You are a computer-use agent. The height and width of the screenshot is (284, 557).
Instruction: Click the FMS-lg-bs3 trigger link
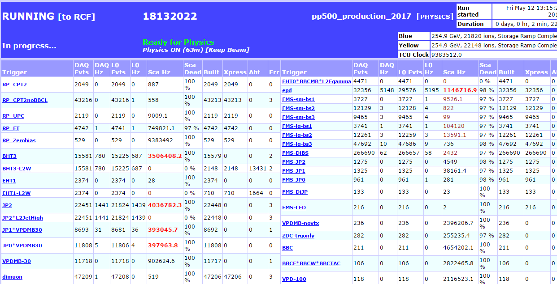point(297,144)
